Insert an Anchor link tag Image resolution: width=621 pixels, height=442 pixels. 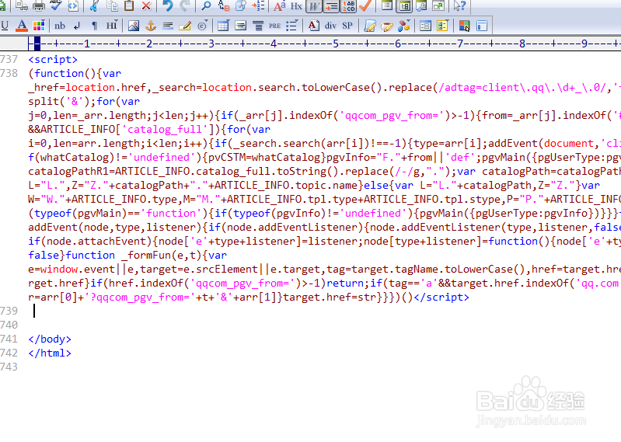tap(151, 26)
